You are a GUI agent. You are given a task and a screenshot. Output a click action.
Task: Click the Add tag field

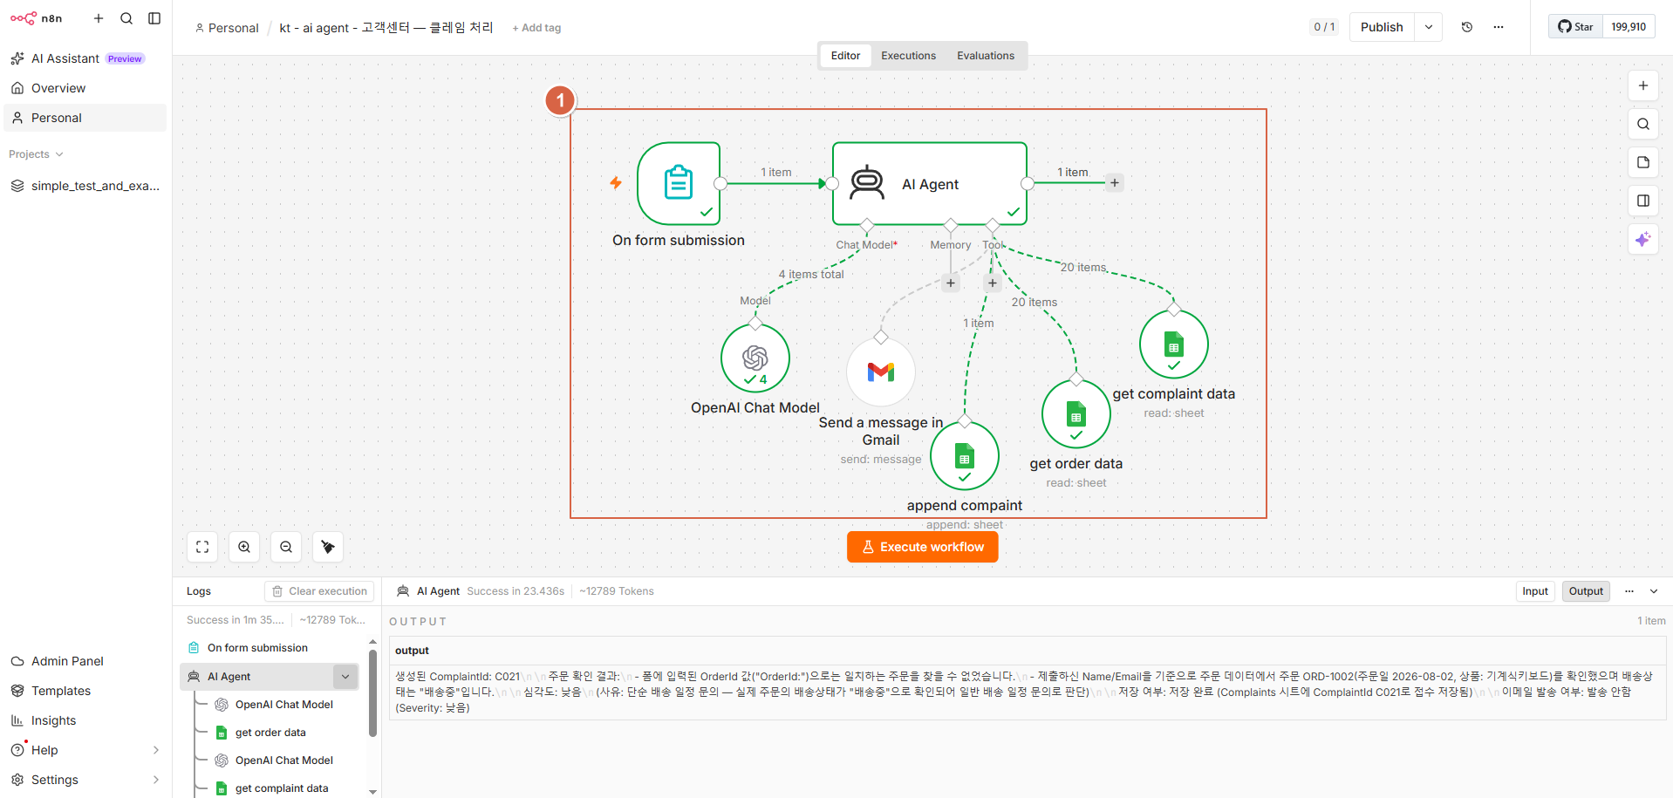pyautogui.click(x=536, y=28)
